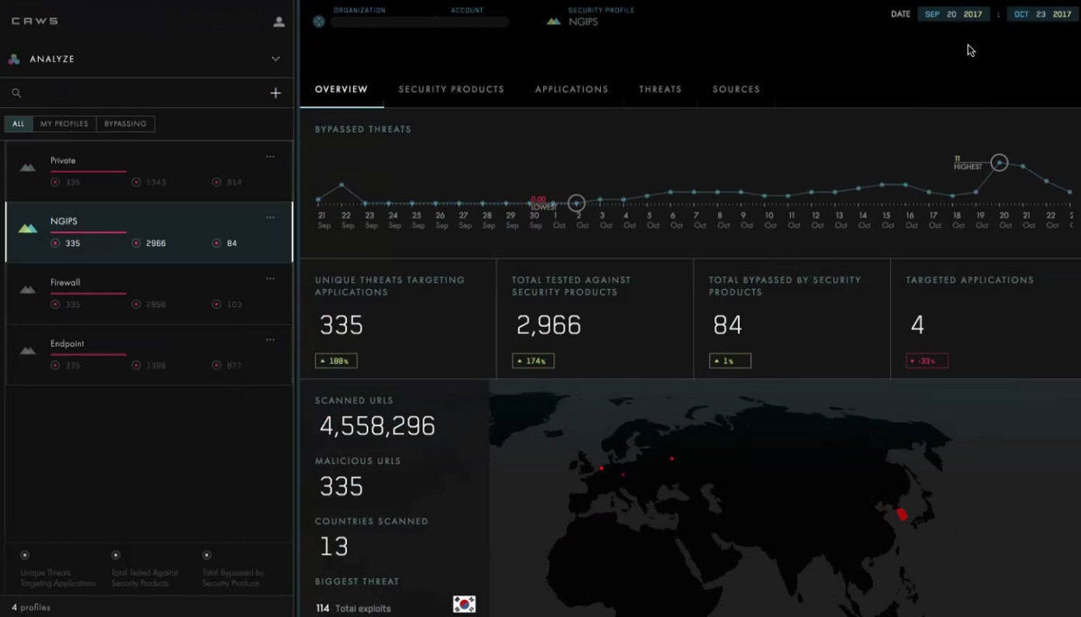Click the search magnifier icon
Viewport: 1081px width, 617px height.
15,93
